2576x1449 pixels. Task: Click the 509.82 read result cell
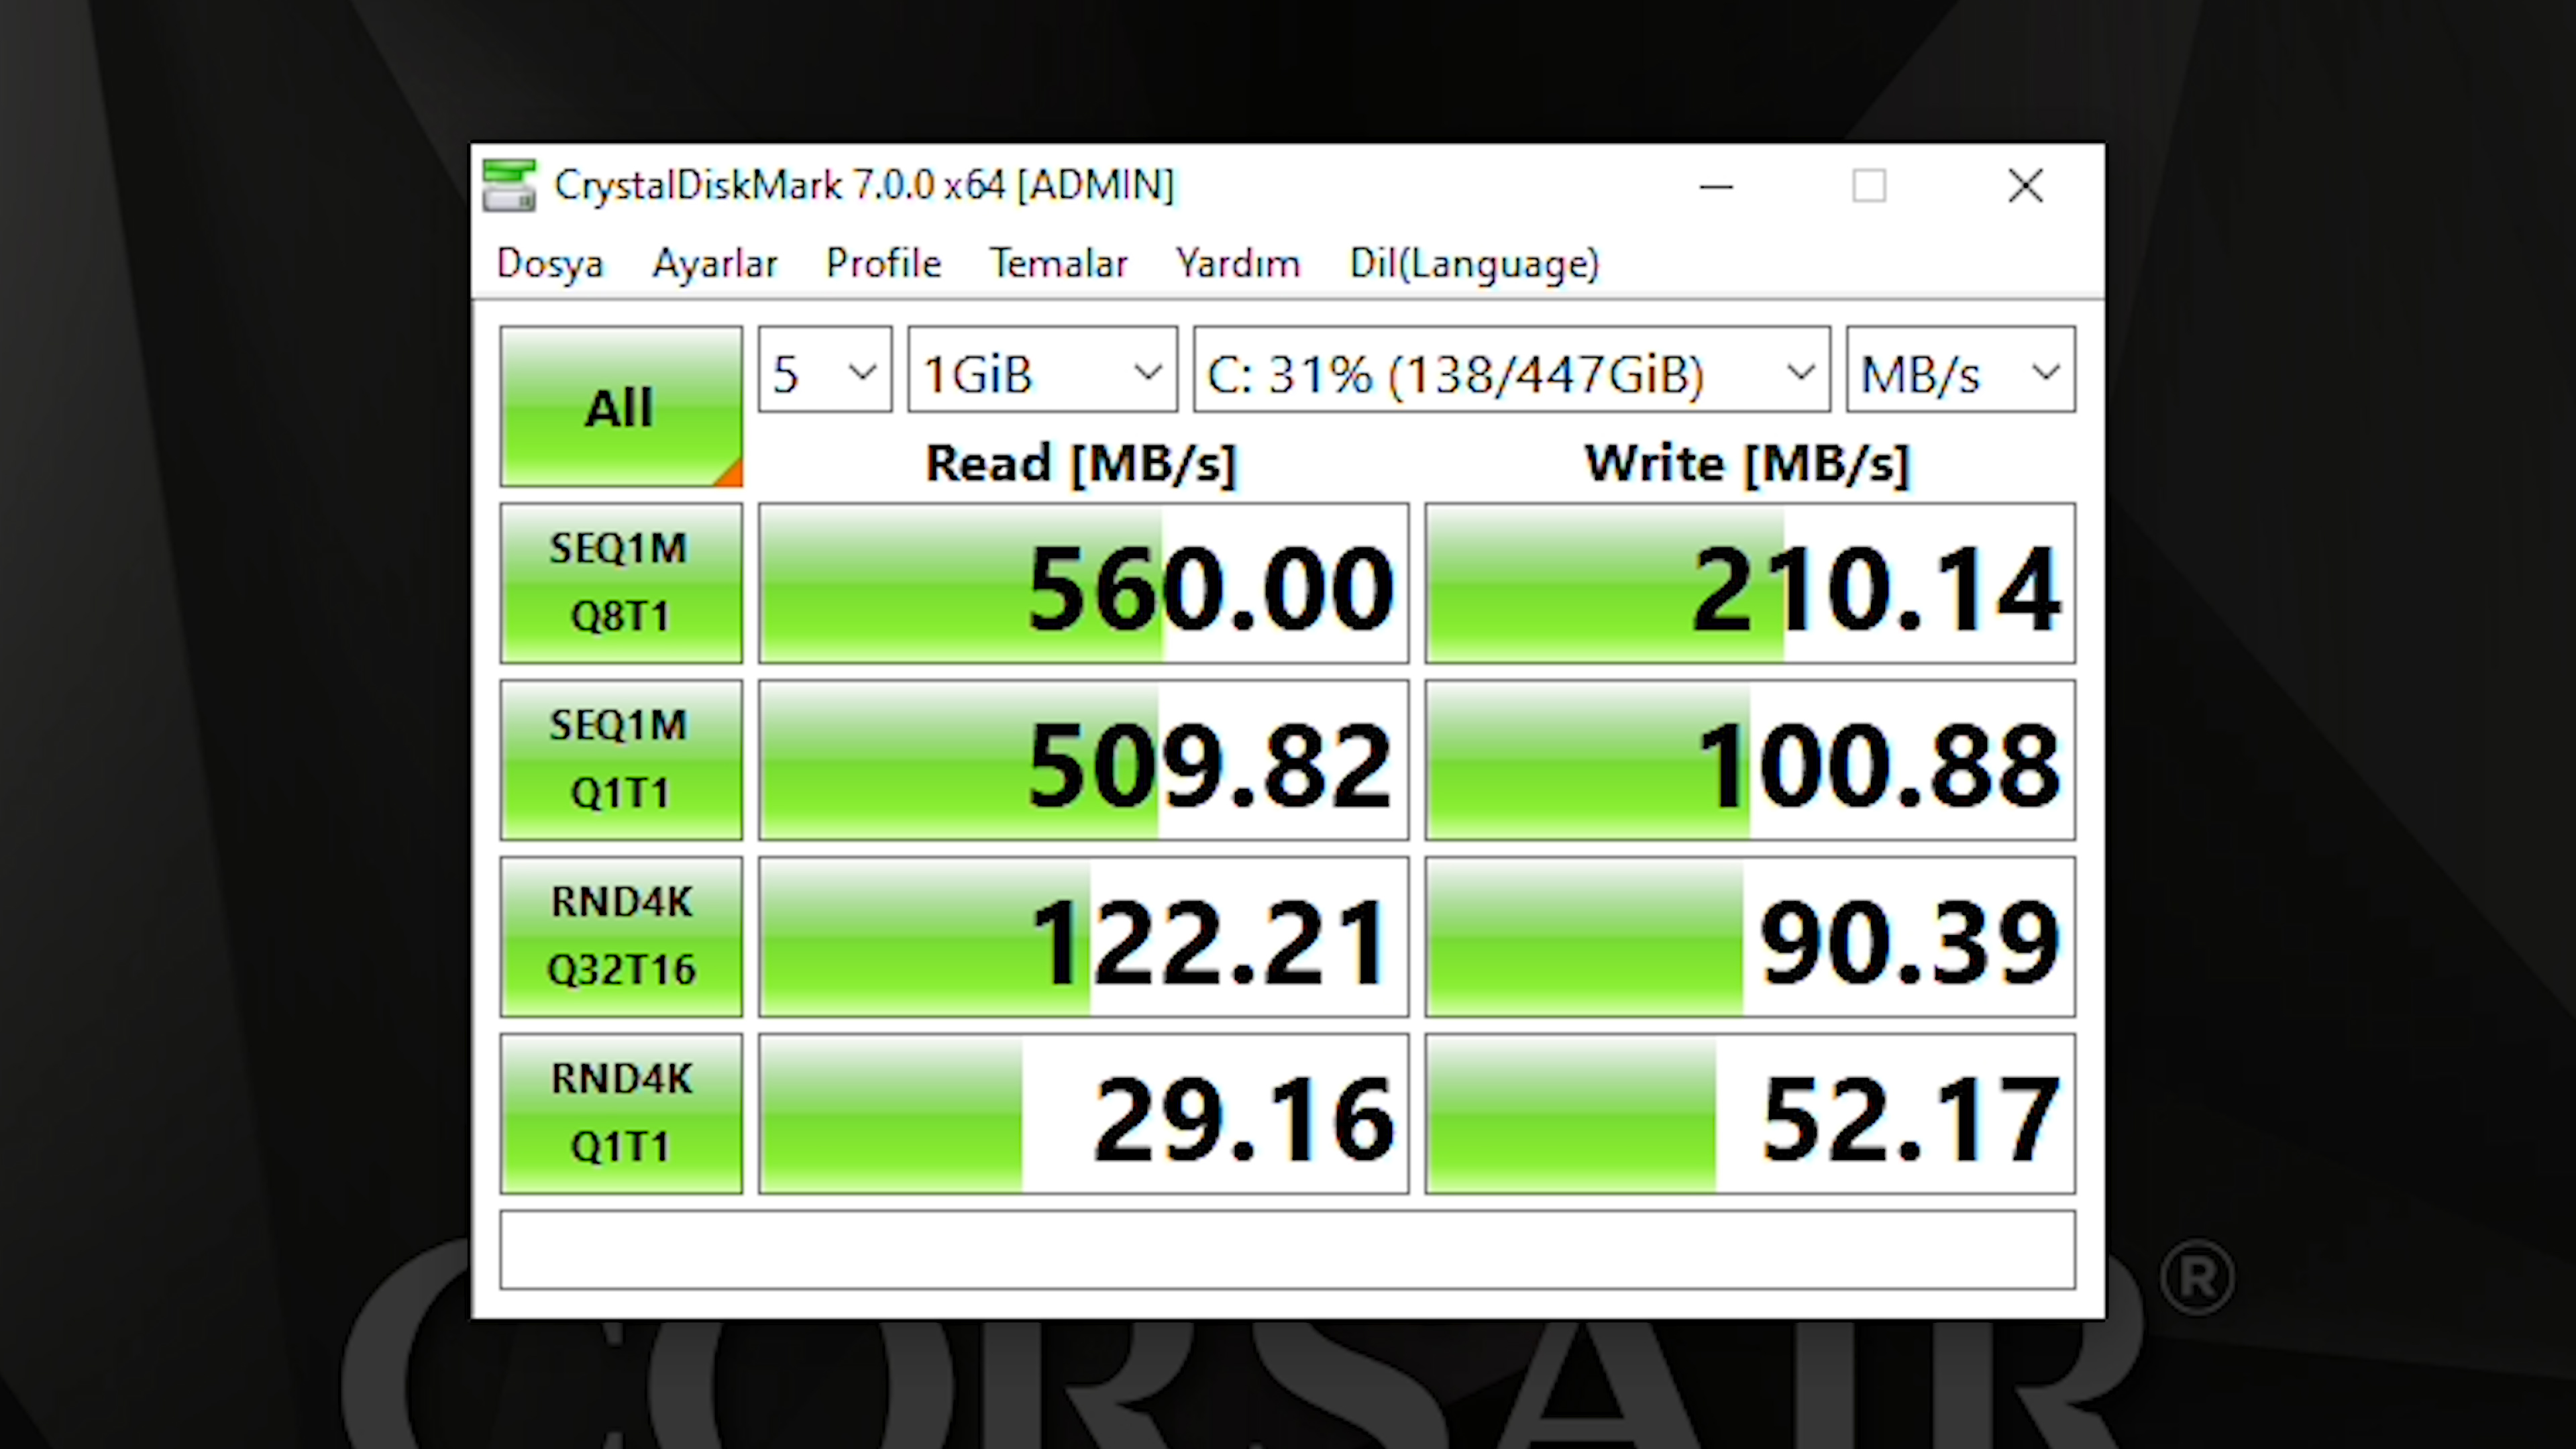click(x=1084, y=760)
